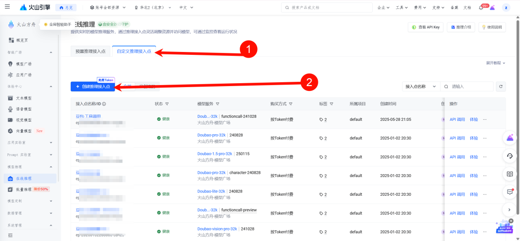Switch to the 自定义推理接入点 tab
The width and height of the screenshot is (520, 241).
[134, 51]
